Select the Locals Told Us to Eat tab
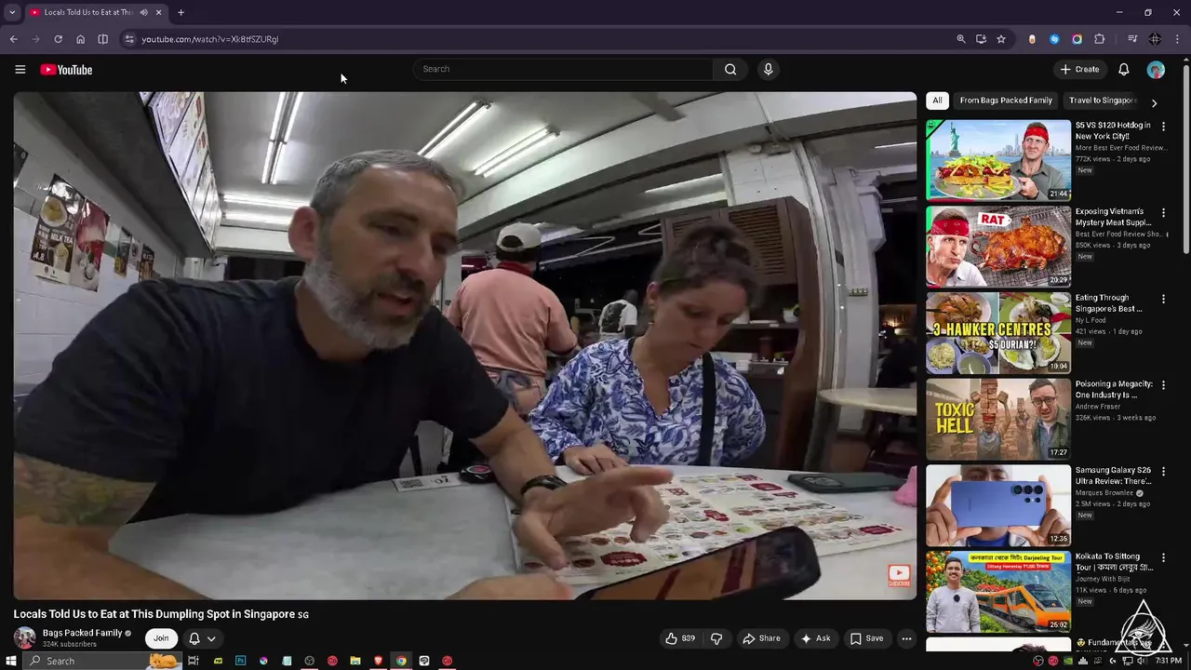This screenshot has height=670, width=1191. pyautogui.click(x=95, y=12)
